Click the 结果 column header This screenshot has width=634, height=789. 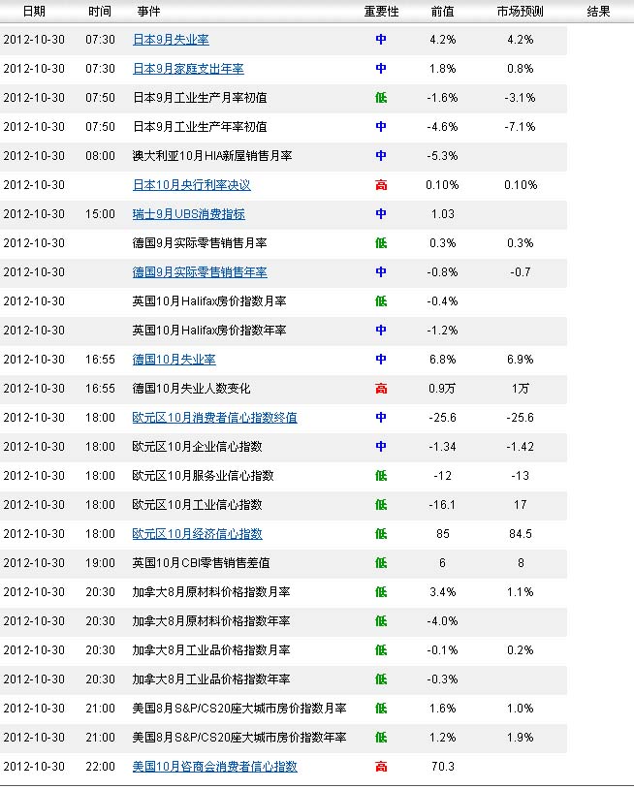(x=599, y=11)
